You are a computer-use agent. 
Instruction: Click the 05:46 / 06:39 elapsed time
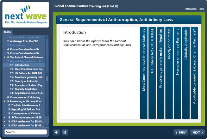[110, 6]
